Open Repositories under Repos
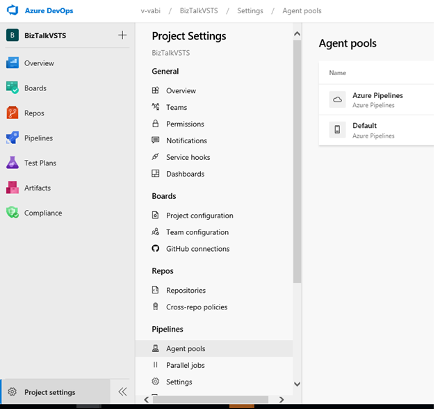 (x=186, y=291)
